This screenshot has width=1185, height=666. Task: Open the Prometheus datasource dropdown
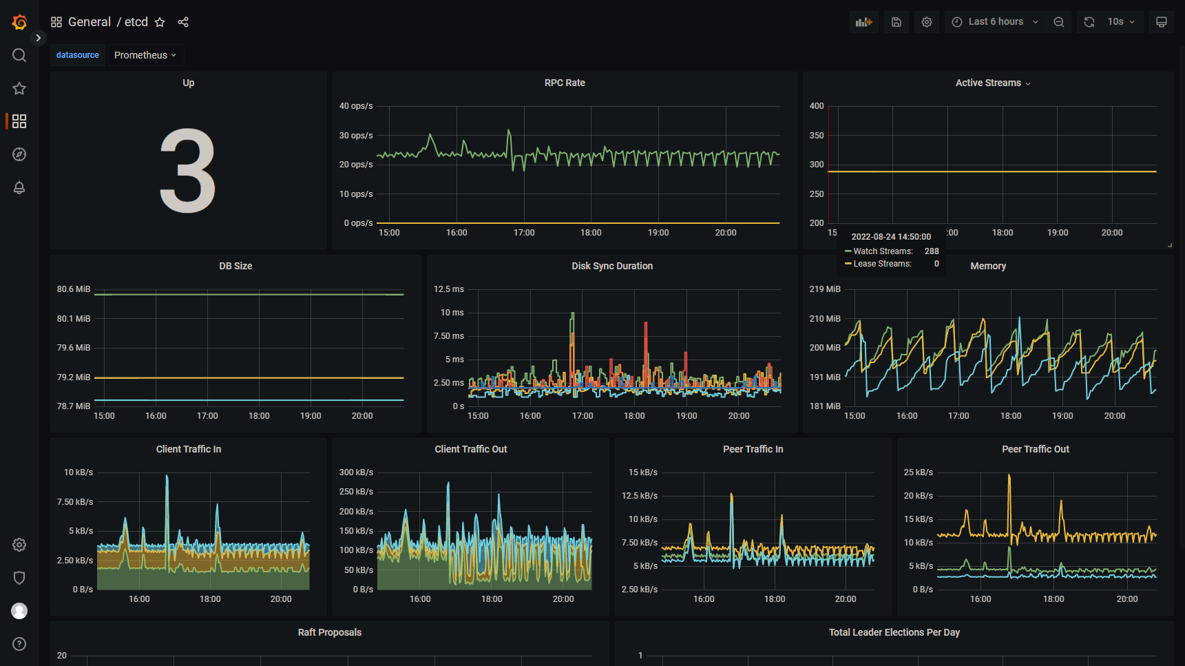tap(145, 55)
